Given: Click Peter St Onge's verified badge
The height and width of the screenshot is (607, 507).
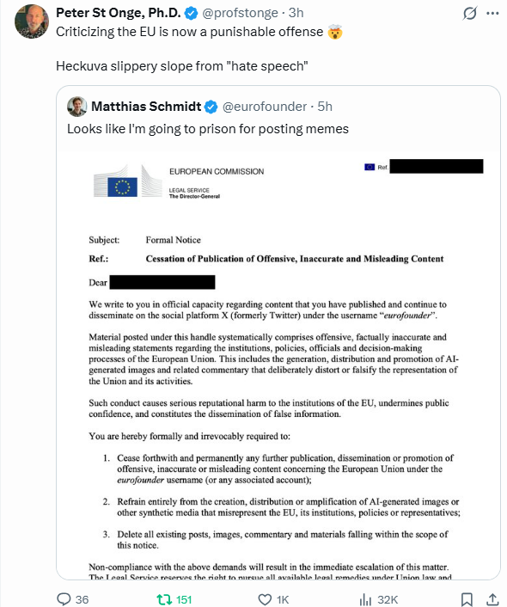Looking at the screenshot, I should tap(191, 13).
